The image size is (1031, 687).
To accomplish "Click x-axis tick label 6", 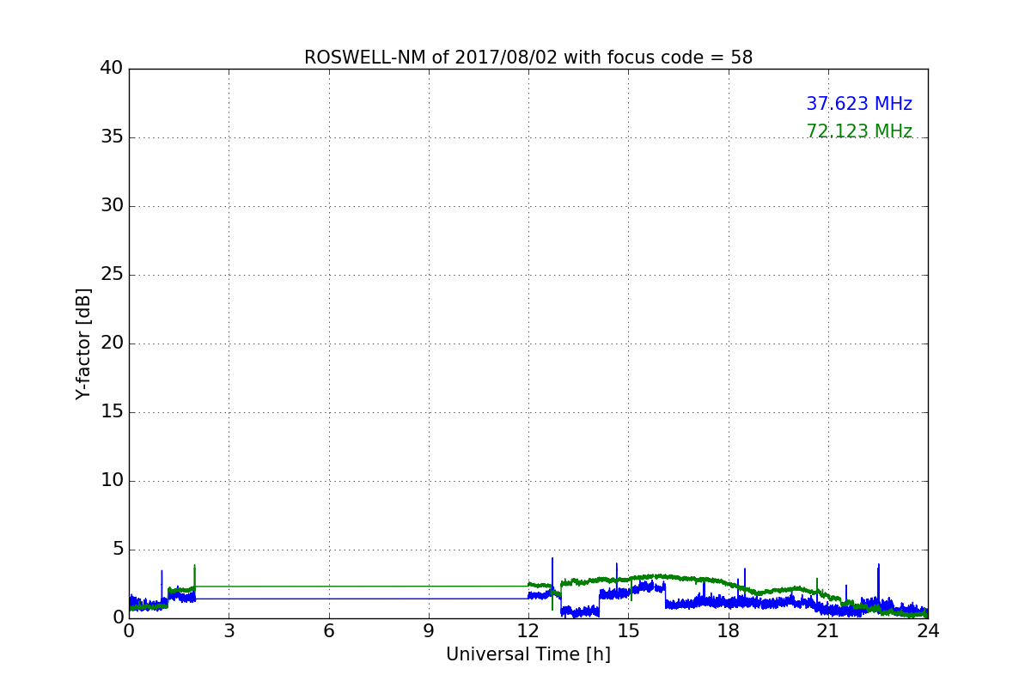I will (329, 631).
